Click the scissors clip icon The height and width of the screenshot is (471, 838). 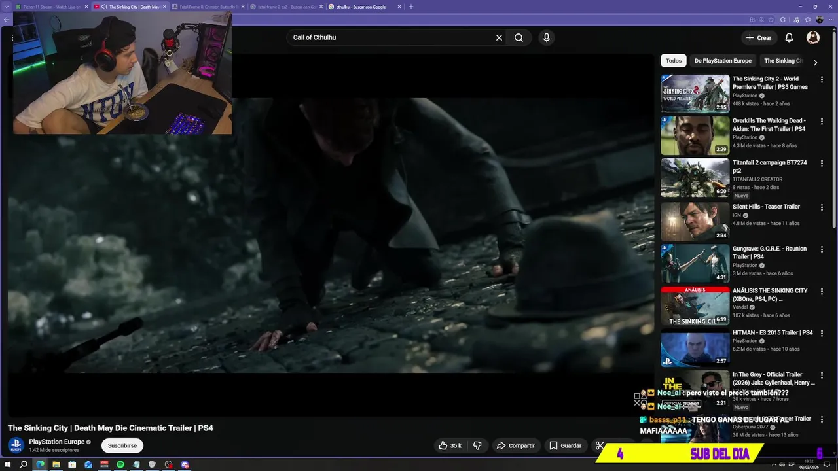[x=599, y=445]
